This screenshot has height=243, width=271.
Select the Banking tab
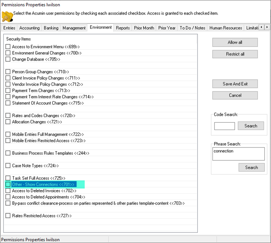point(51,28)
